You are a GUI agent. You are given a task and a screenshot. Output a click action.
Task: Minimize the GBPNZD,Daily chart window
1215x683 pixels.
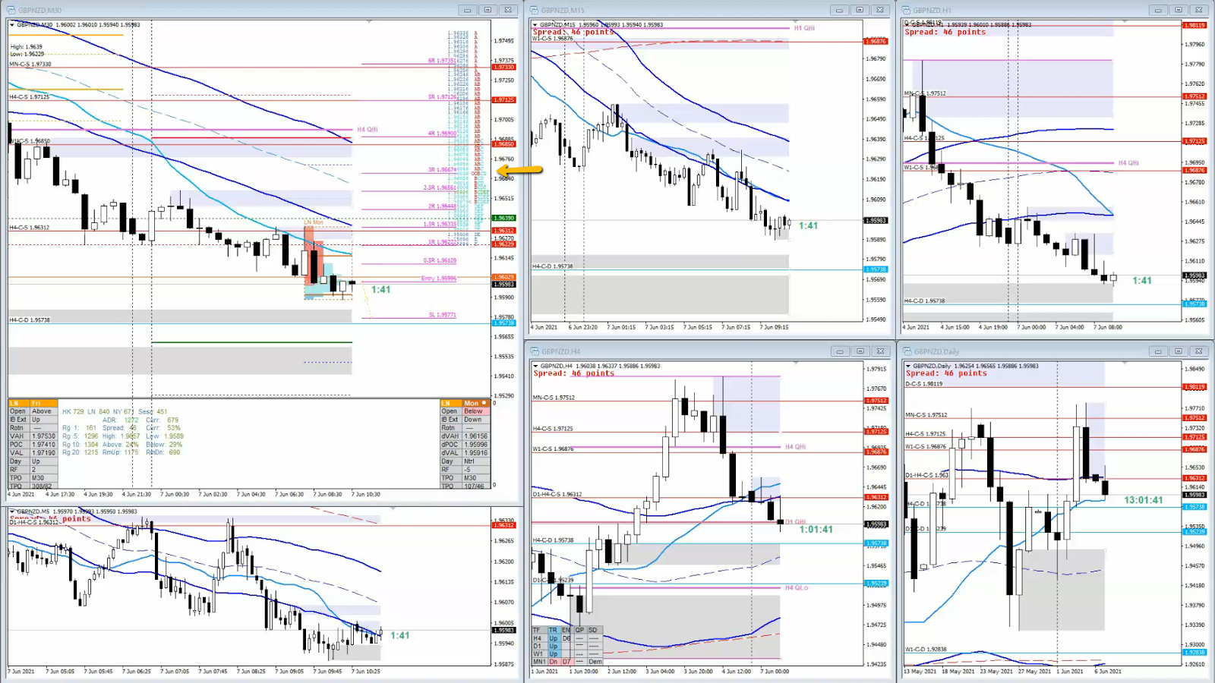pyautogui.click(x=1158, y=351)
